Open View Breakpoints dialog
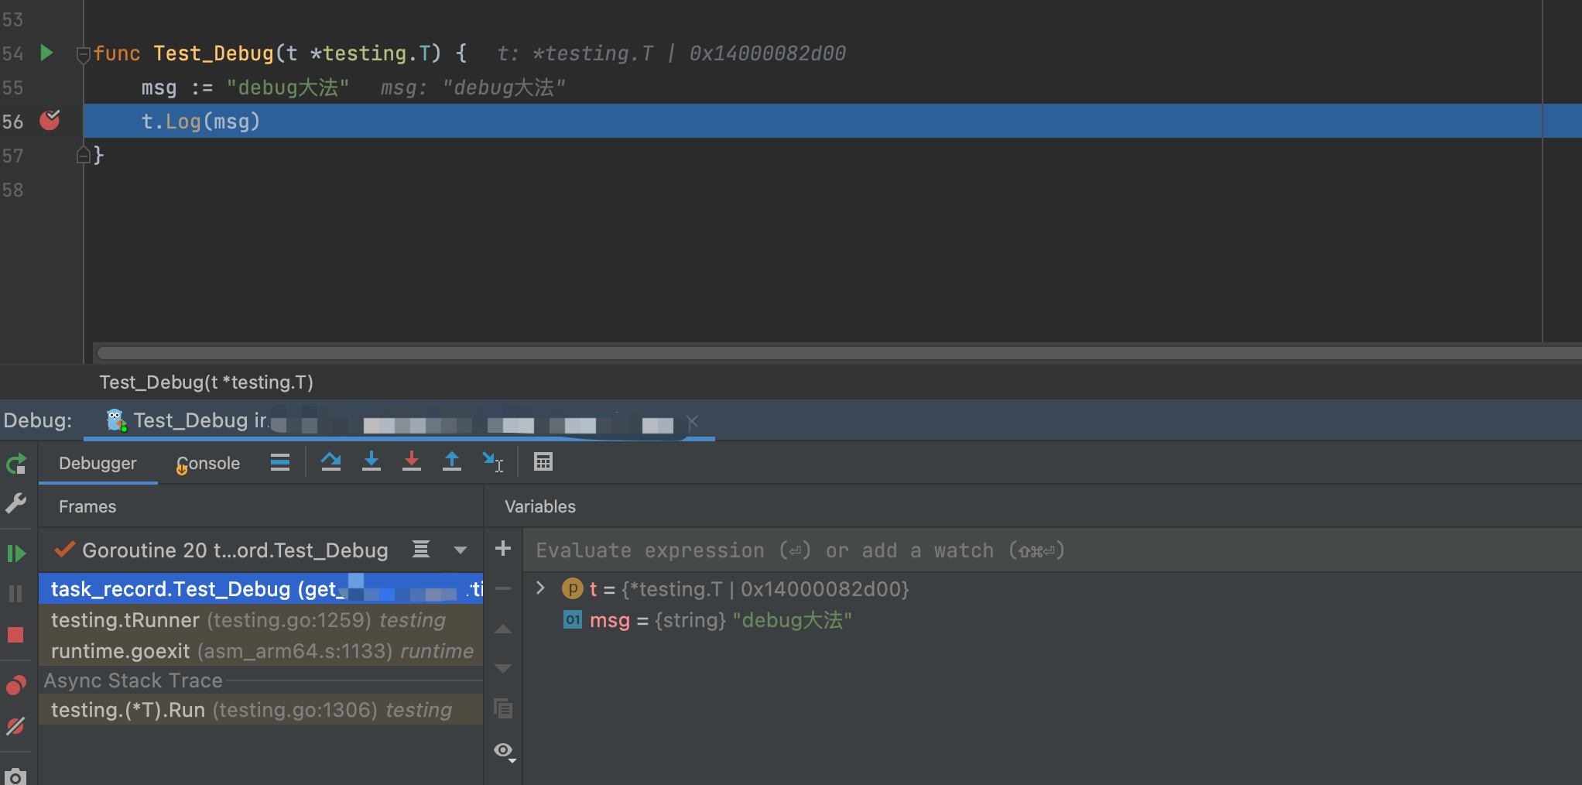This screenshot has width=1582, height=785. click(16, 685)
